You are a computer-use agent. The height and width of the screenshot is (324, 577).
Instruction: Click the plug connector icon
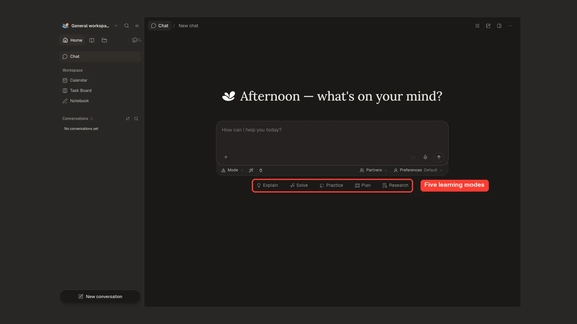tap(261, 170)
